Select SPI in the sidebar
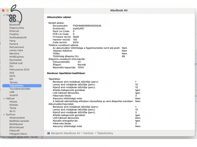Screen dimensions: 197x147 tap(11, 79)
